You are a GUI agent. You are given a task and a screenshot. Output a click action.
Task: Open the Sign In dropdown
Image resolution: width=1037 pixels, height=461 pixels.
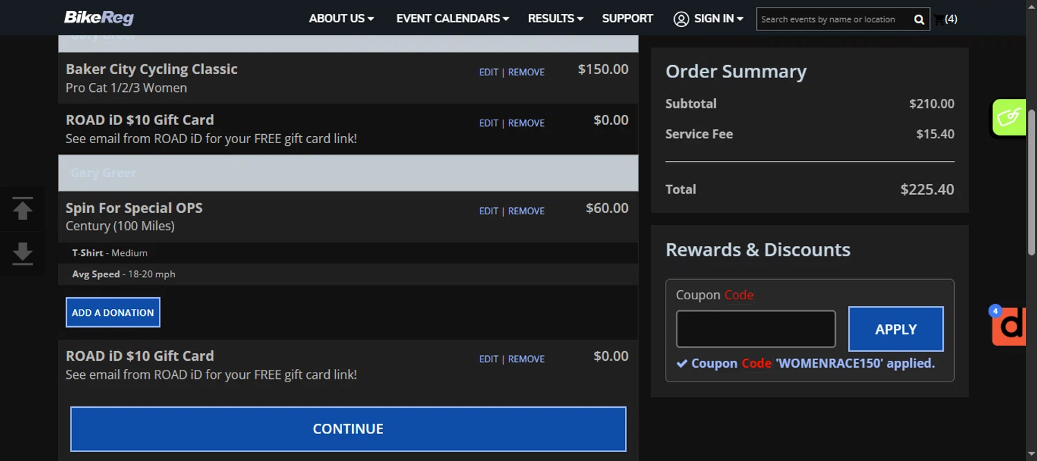[718, 19]
